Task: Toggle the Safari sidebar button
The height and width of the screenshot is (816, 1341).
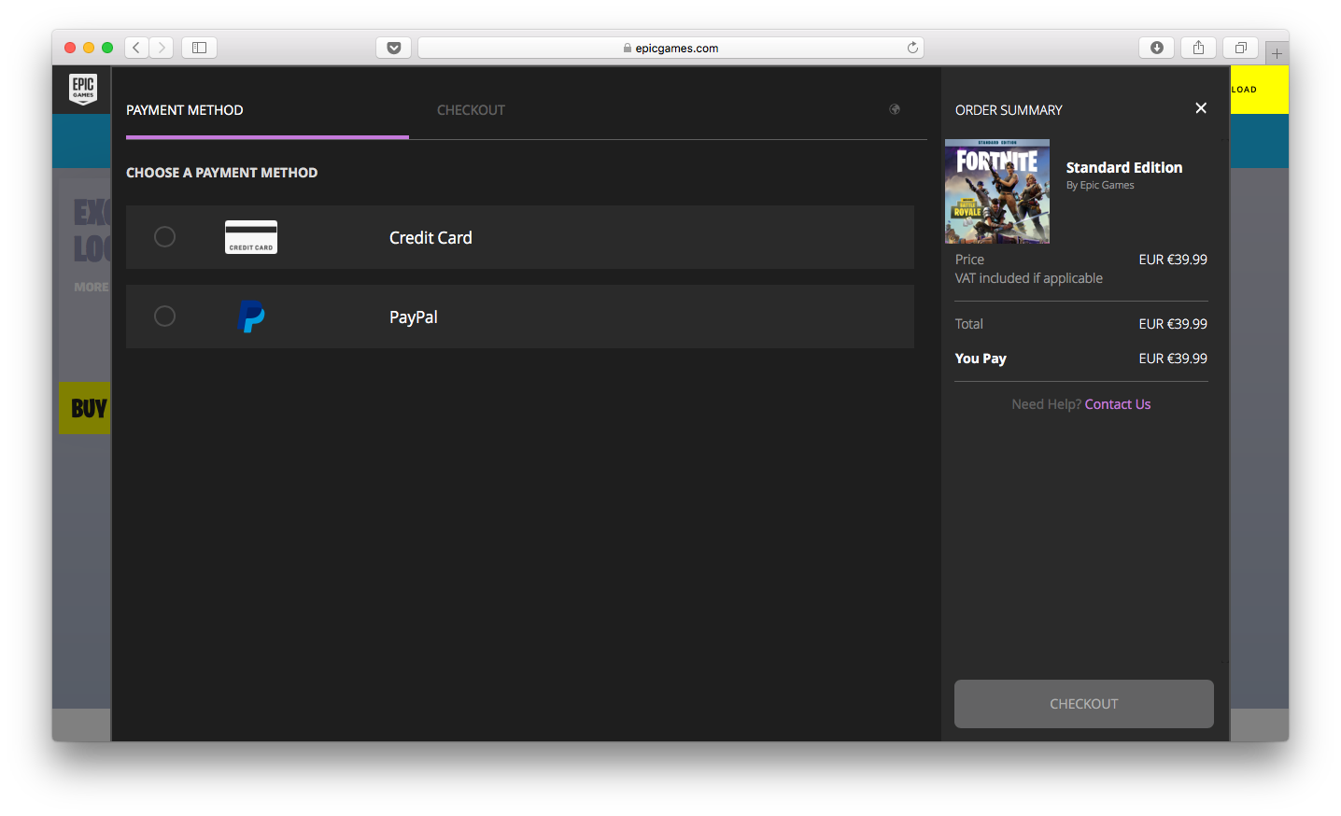Action: point(199,48)
